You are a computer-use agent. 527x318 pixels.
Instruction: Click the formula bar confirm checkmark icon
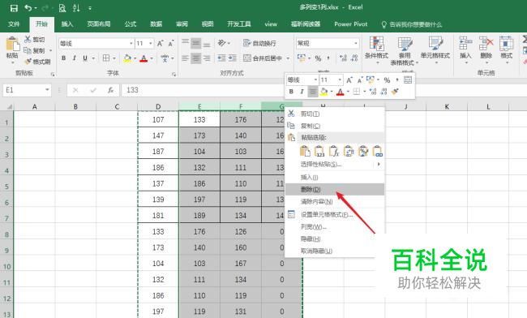click(x=93, y=90)
